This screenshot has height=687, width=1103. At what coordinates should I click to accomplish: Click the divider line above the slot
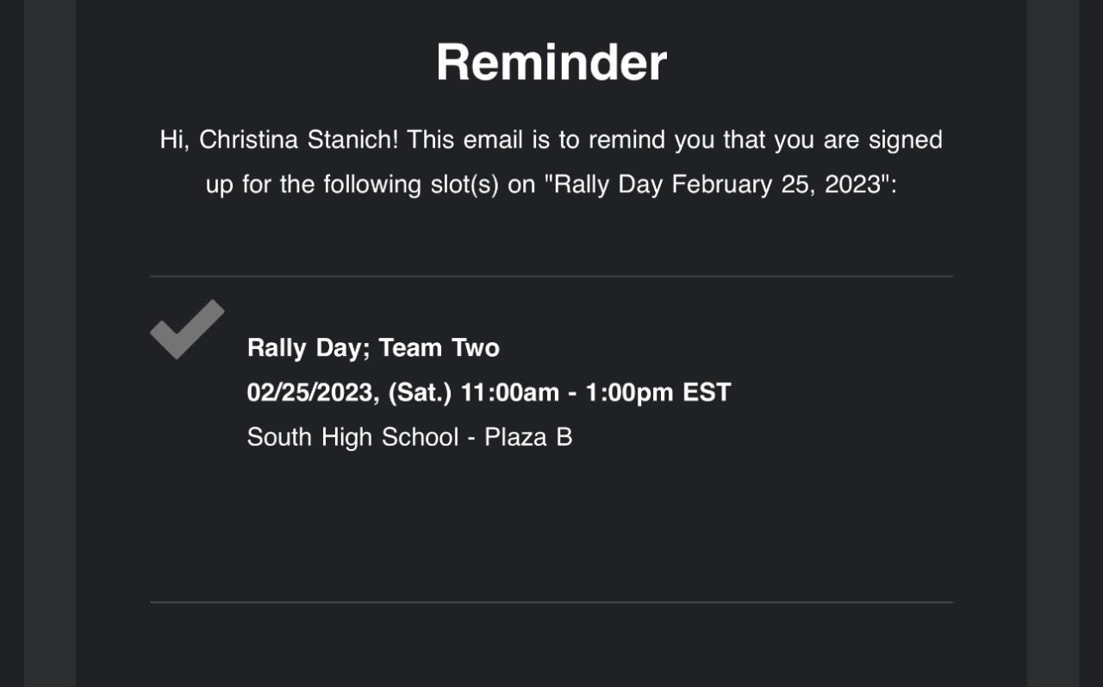[551, 277]
